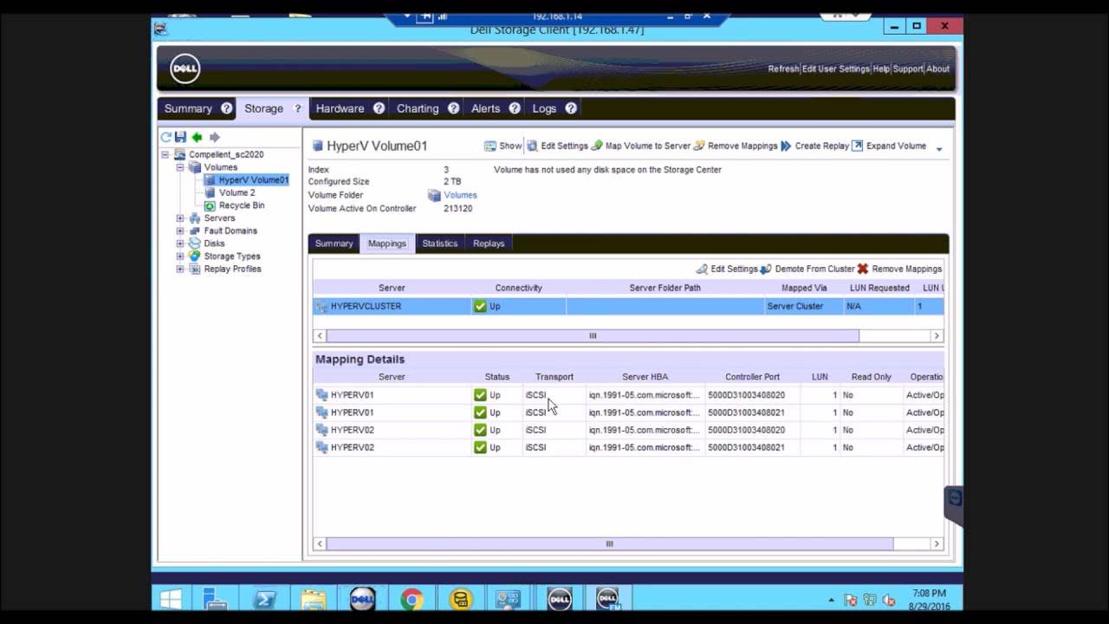Image resolution: width=1109 pixels, height=624 pixels.
Task: Open help for the Storage tab
Action: [297, 108]
